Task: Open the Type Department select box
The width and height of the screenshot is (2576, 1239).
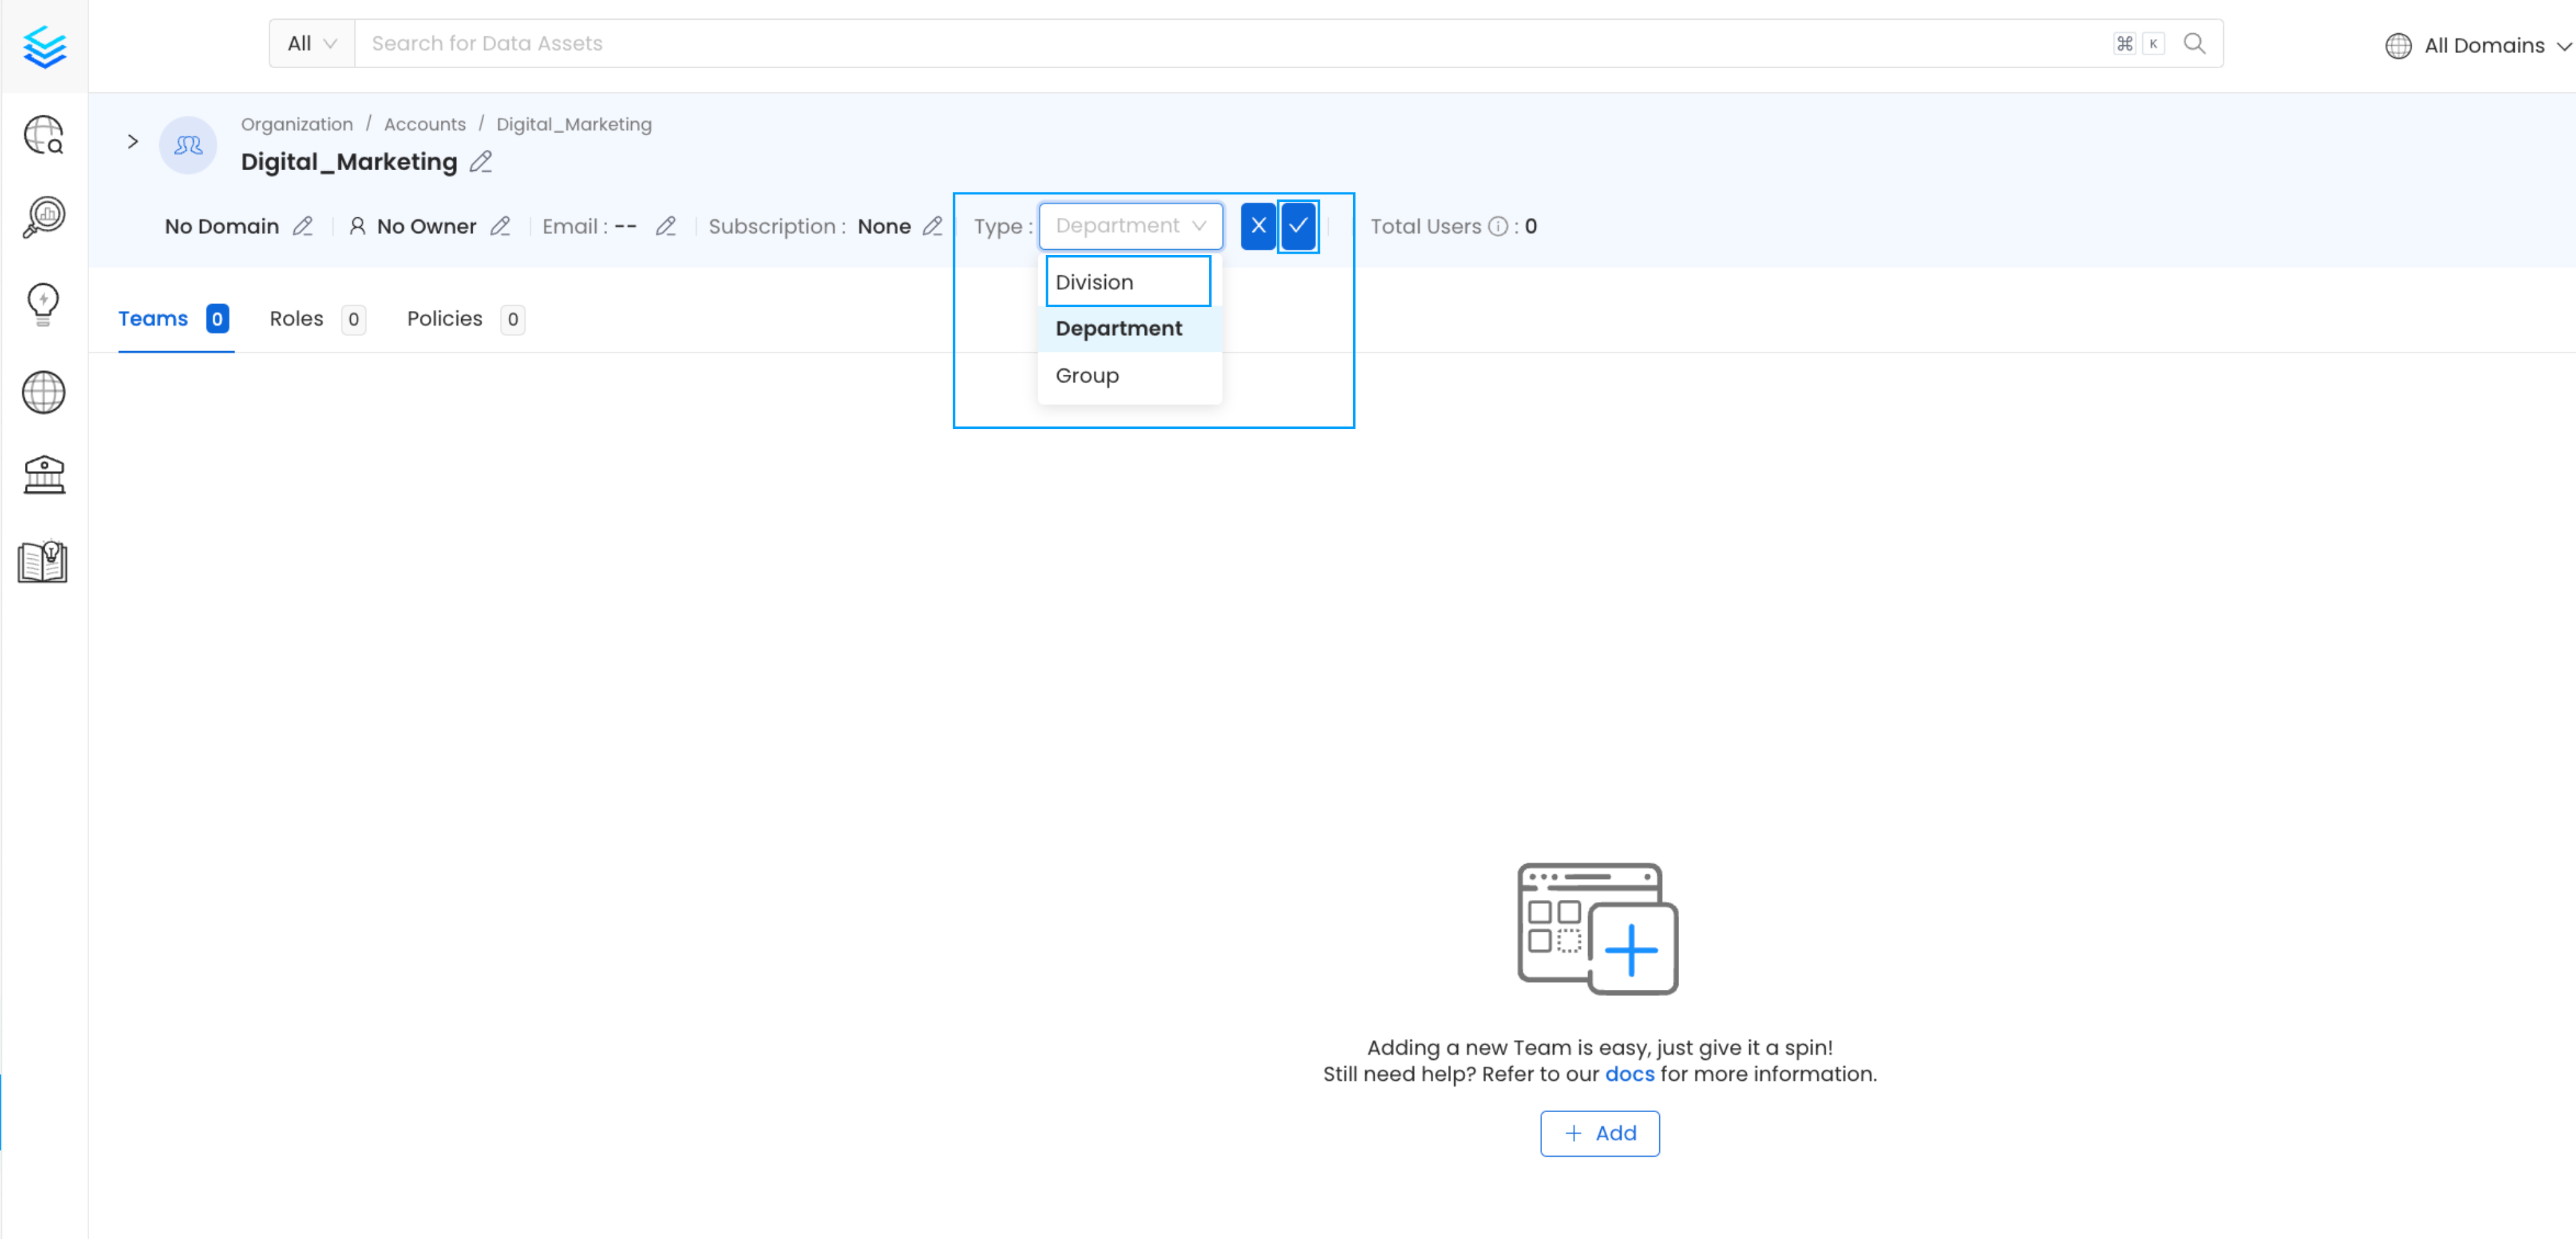Action: tap(1131, 226)
